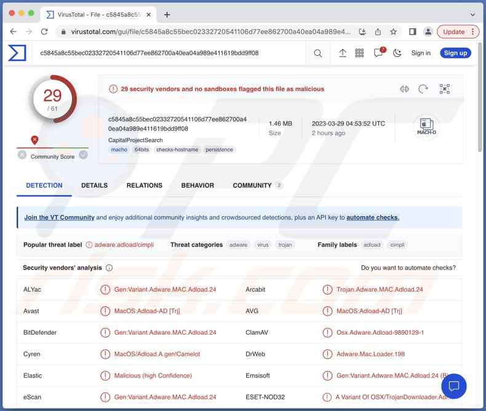Click the search magnifier icon
The width and height of the screenshot is (486, 411).
[x=317, y=54]
